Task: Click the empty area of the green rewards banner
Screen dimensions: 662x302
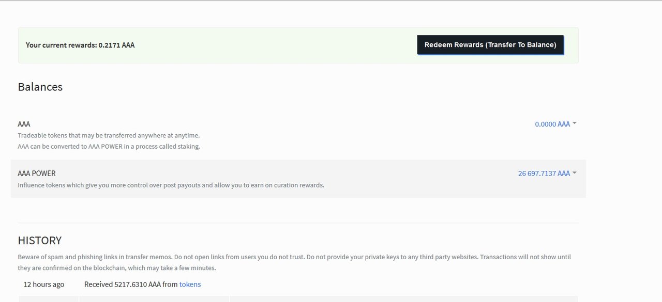Action: coord(274,45)
